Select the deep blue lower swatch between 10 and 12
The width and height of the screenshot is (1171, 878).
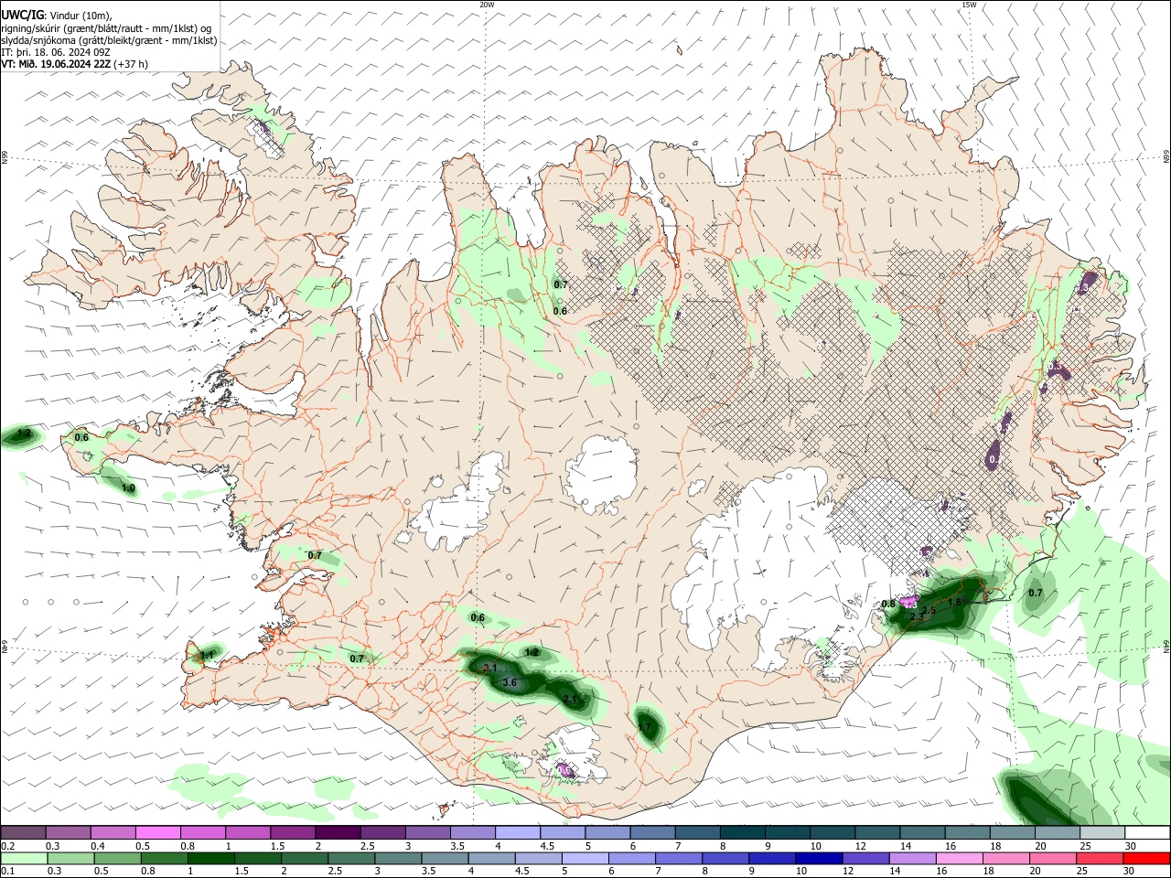pos(818,859)
